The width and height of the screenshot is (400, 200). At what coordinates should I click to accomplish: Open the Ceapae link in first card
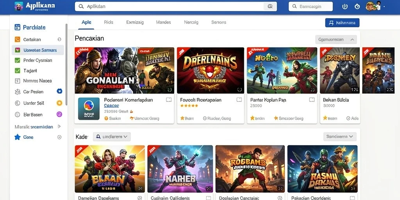coord(111,105)
